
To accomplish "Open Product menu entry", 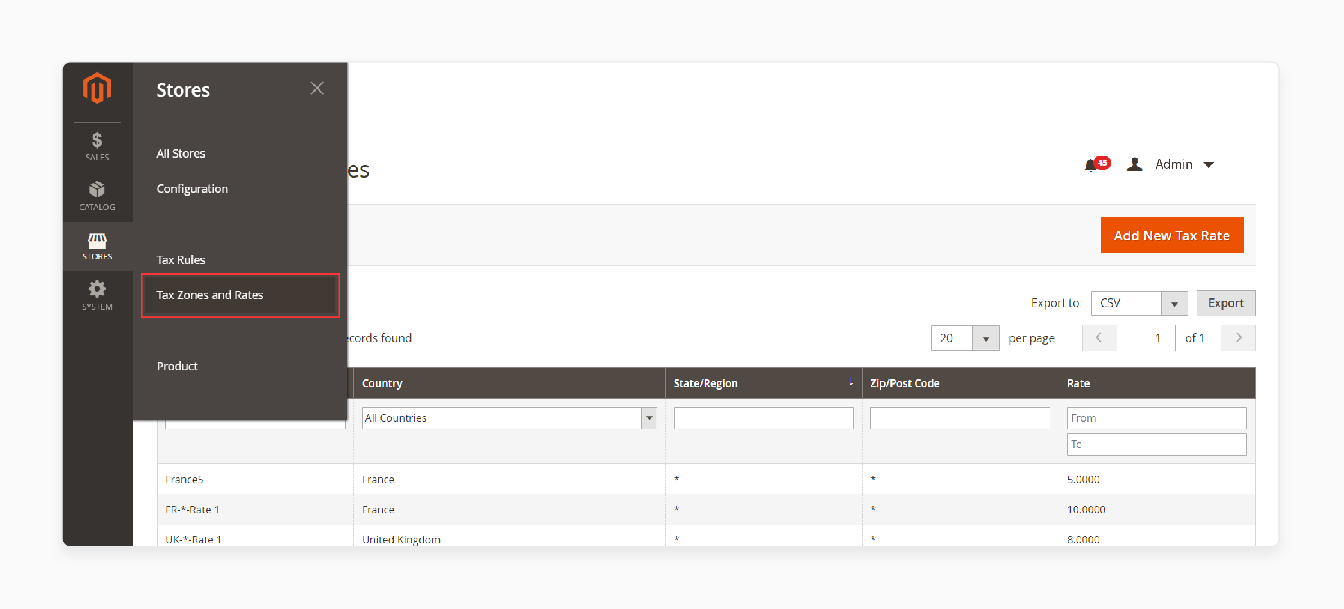I will tap(177, 366).
